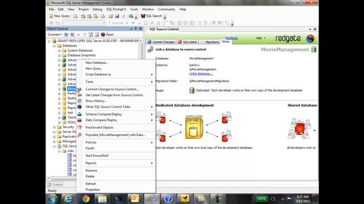Open the Community menu
This screenshot has width=364, height=204.
coord(167,9)
